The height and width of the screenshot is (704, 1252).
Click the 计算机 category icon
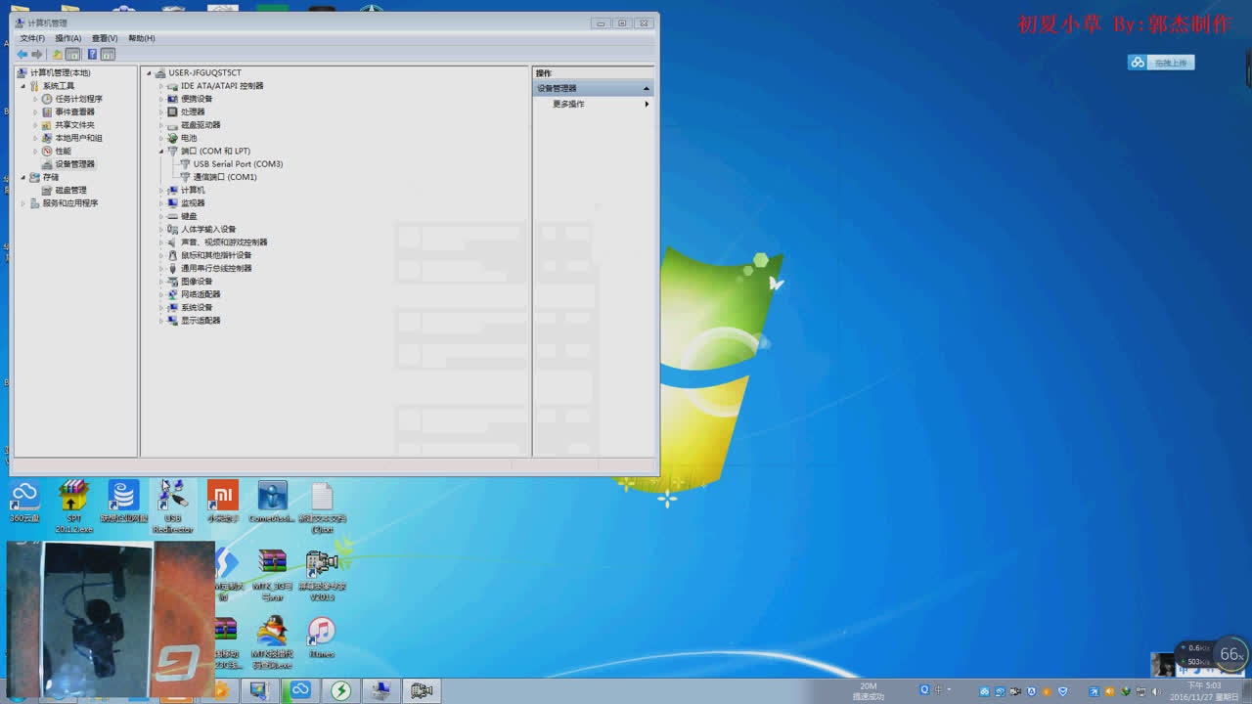[x=173, y=190]
